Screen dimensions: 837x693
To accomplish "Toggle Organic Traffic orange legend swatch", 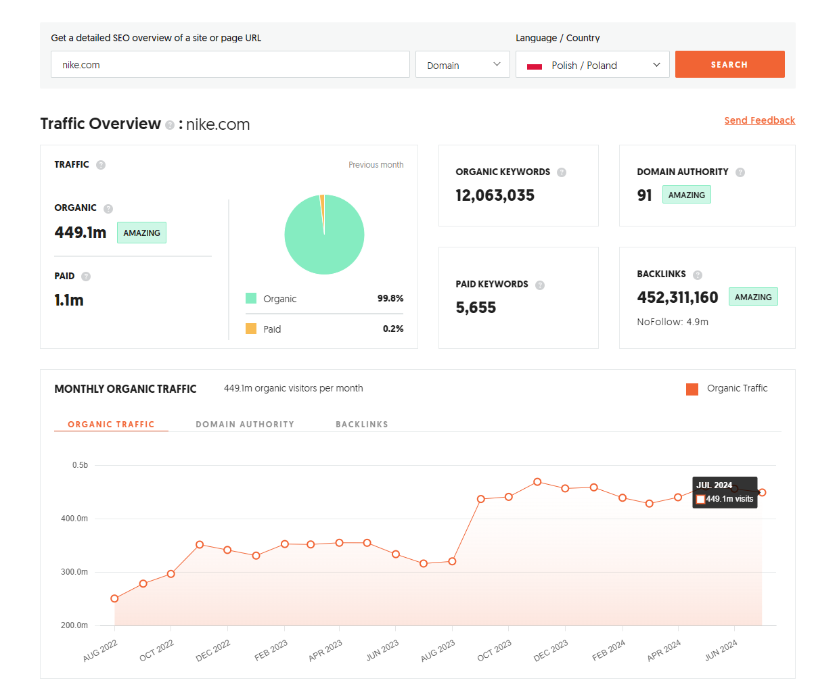I will click(x=692, y=389).
